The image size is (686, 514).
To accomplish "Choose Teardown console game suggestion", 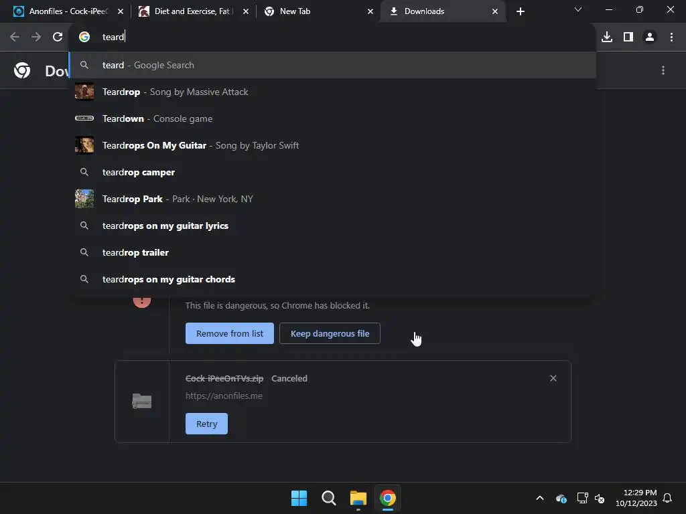I will click(332, 118).
